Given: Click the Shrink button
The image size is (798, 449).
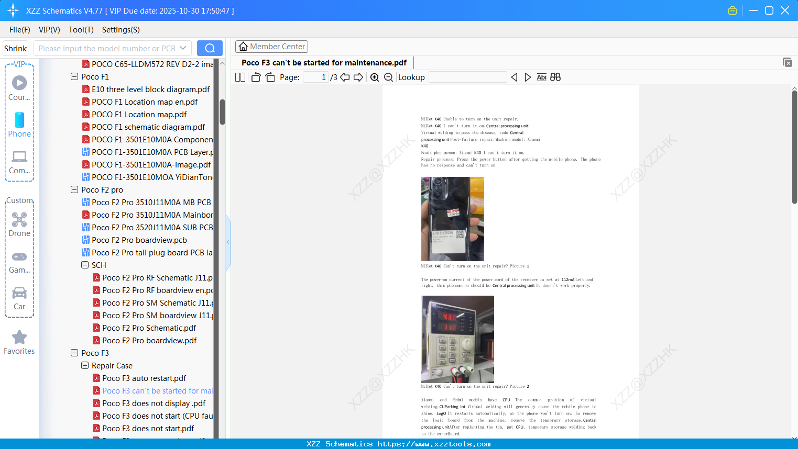Looking at the screenshot, I should [15, 48].
